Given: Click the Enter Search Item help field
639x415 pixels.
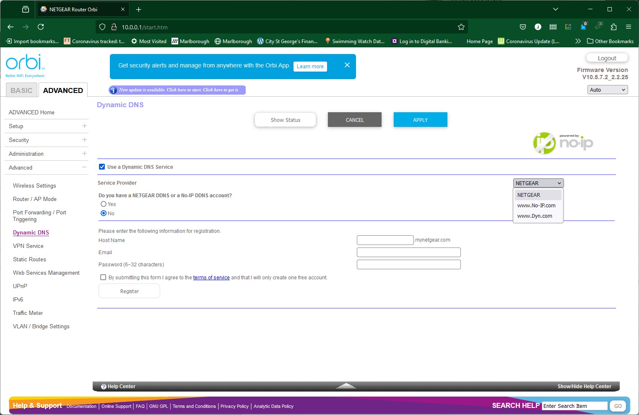Looking at the screenshot, I should click(575, 406).
